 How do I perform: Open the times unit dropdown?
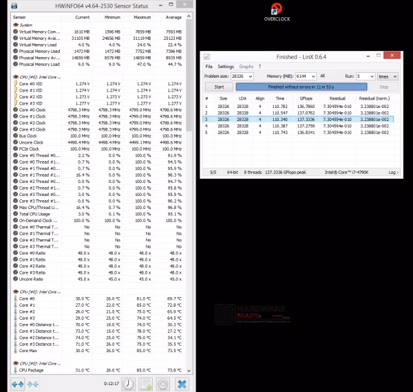click(x=388, y=76)
